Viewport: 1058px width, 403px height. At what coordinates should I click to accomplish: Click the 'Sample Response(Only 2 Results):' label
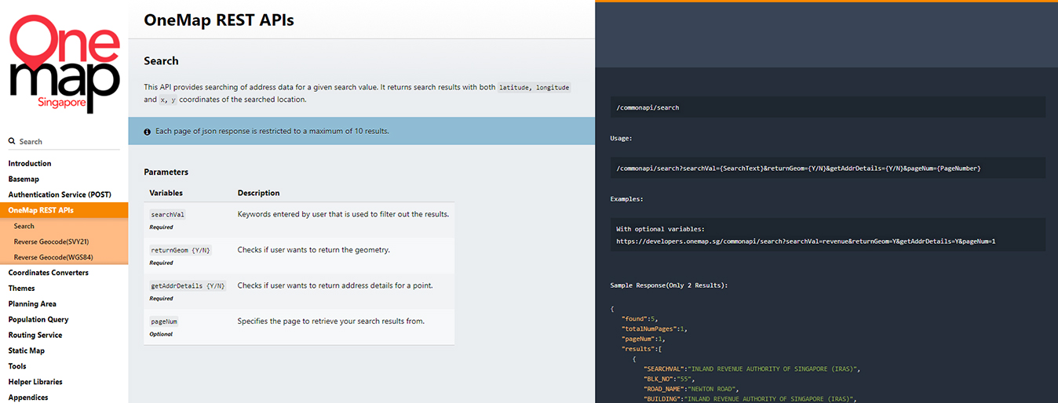pyautogui.click(x=669, y=285)
